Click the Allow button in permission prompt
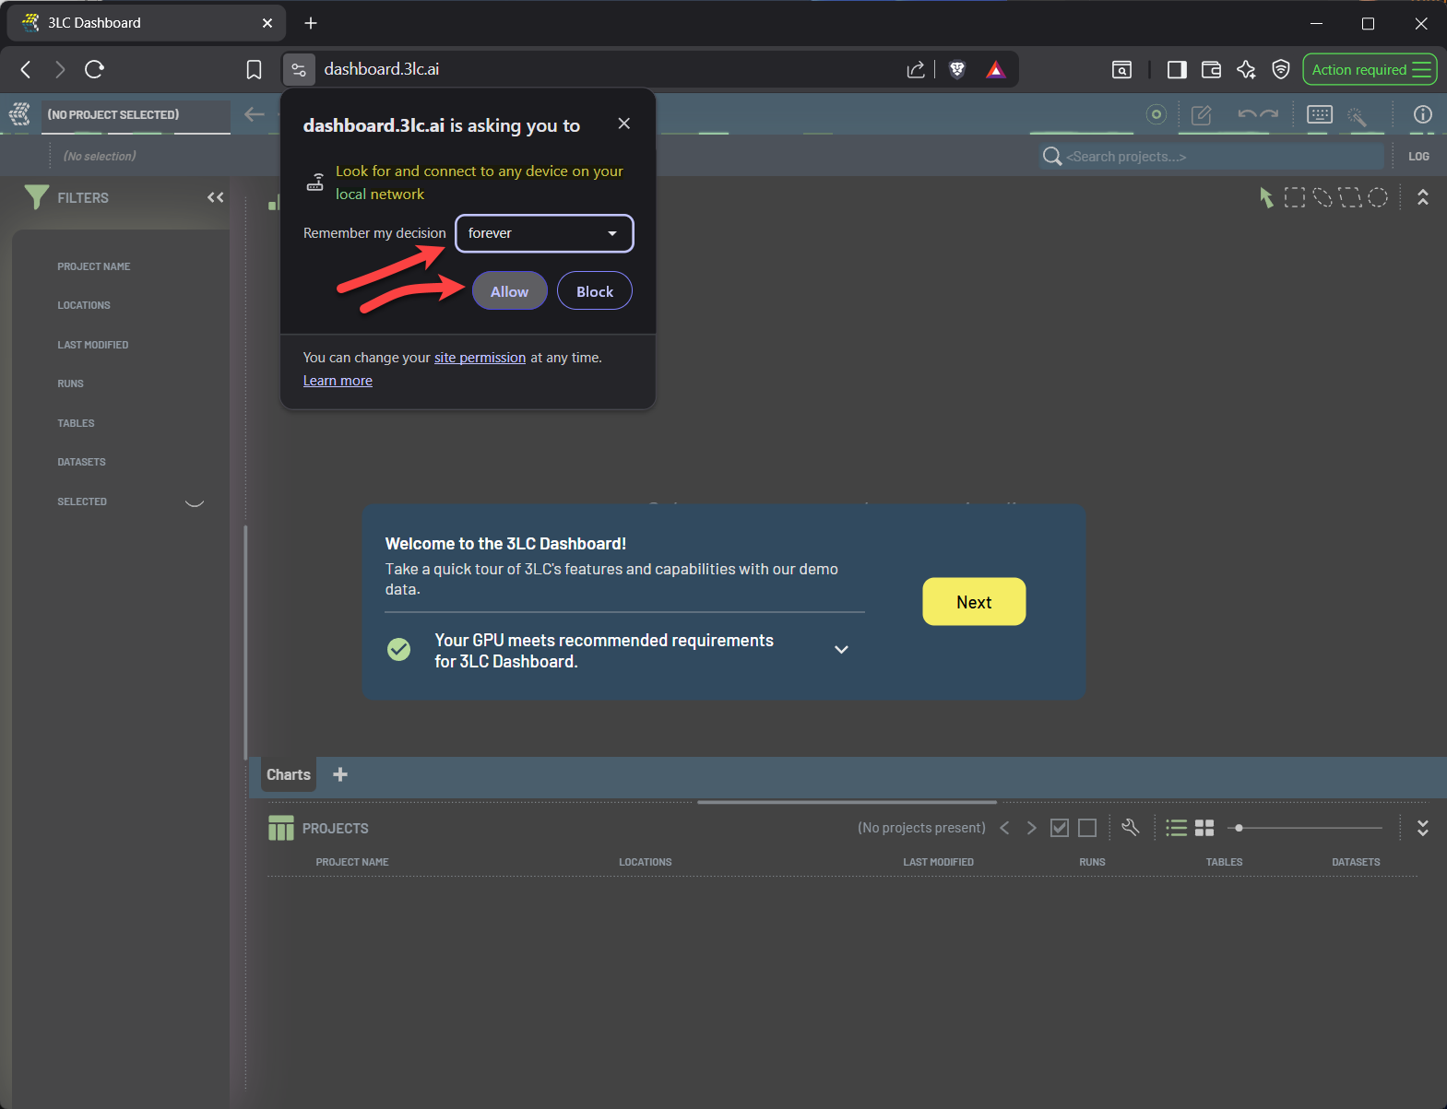 (x=509, y=291)
